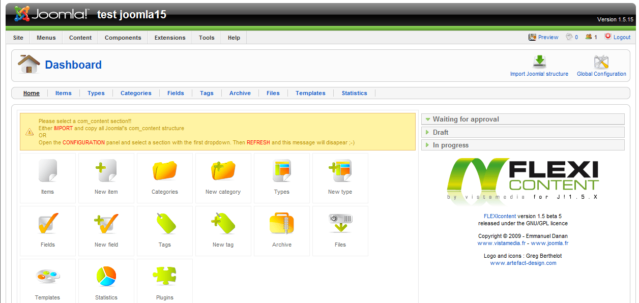Switch to the Types submenu tab
The width and height of the screenshot is (639, 303).
96,93
